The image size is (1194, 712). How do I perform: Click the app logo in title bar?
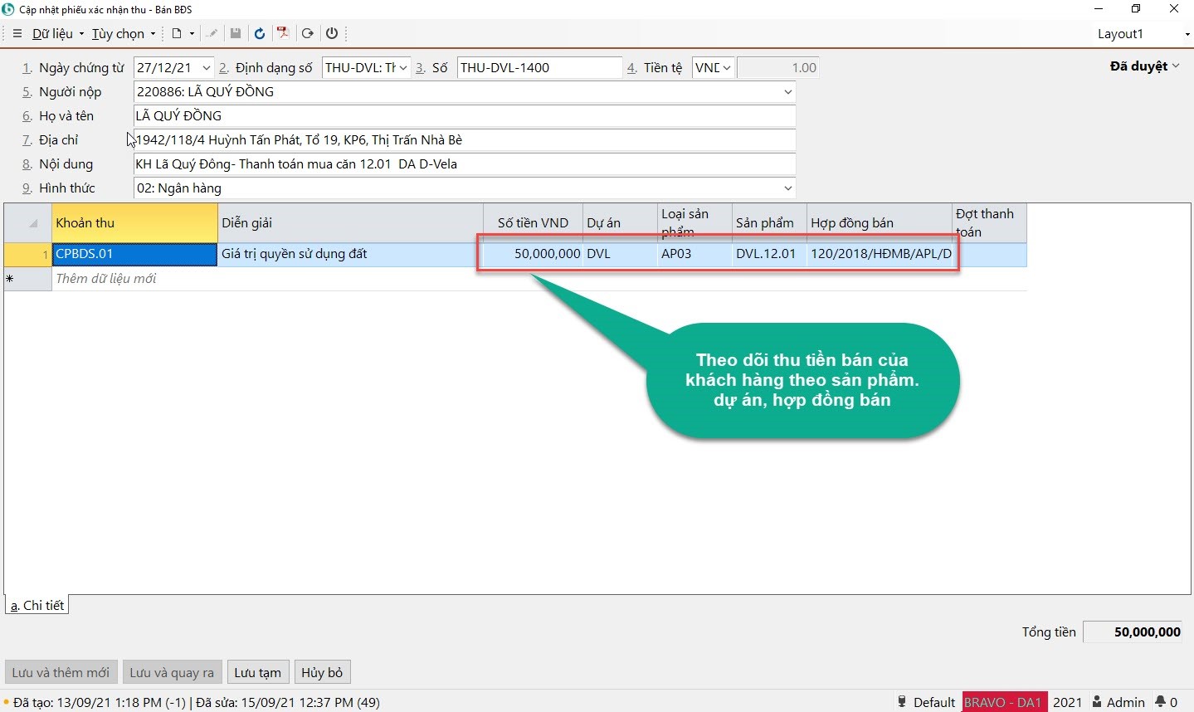(x=8, y=9)
